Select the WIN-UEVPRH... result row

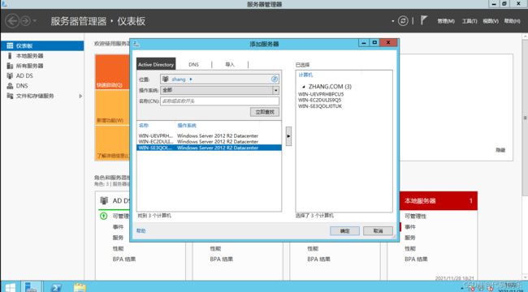(209, 136)
